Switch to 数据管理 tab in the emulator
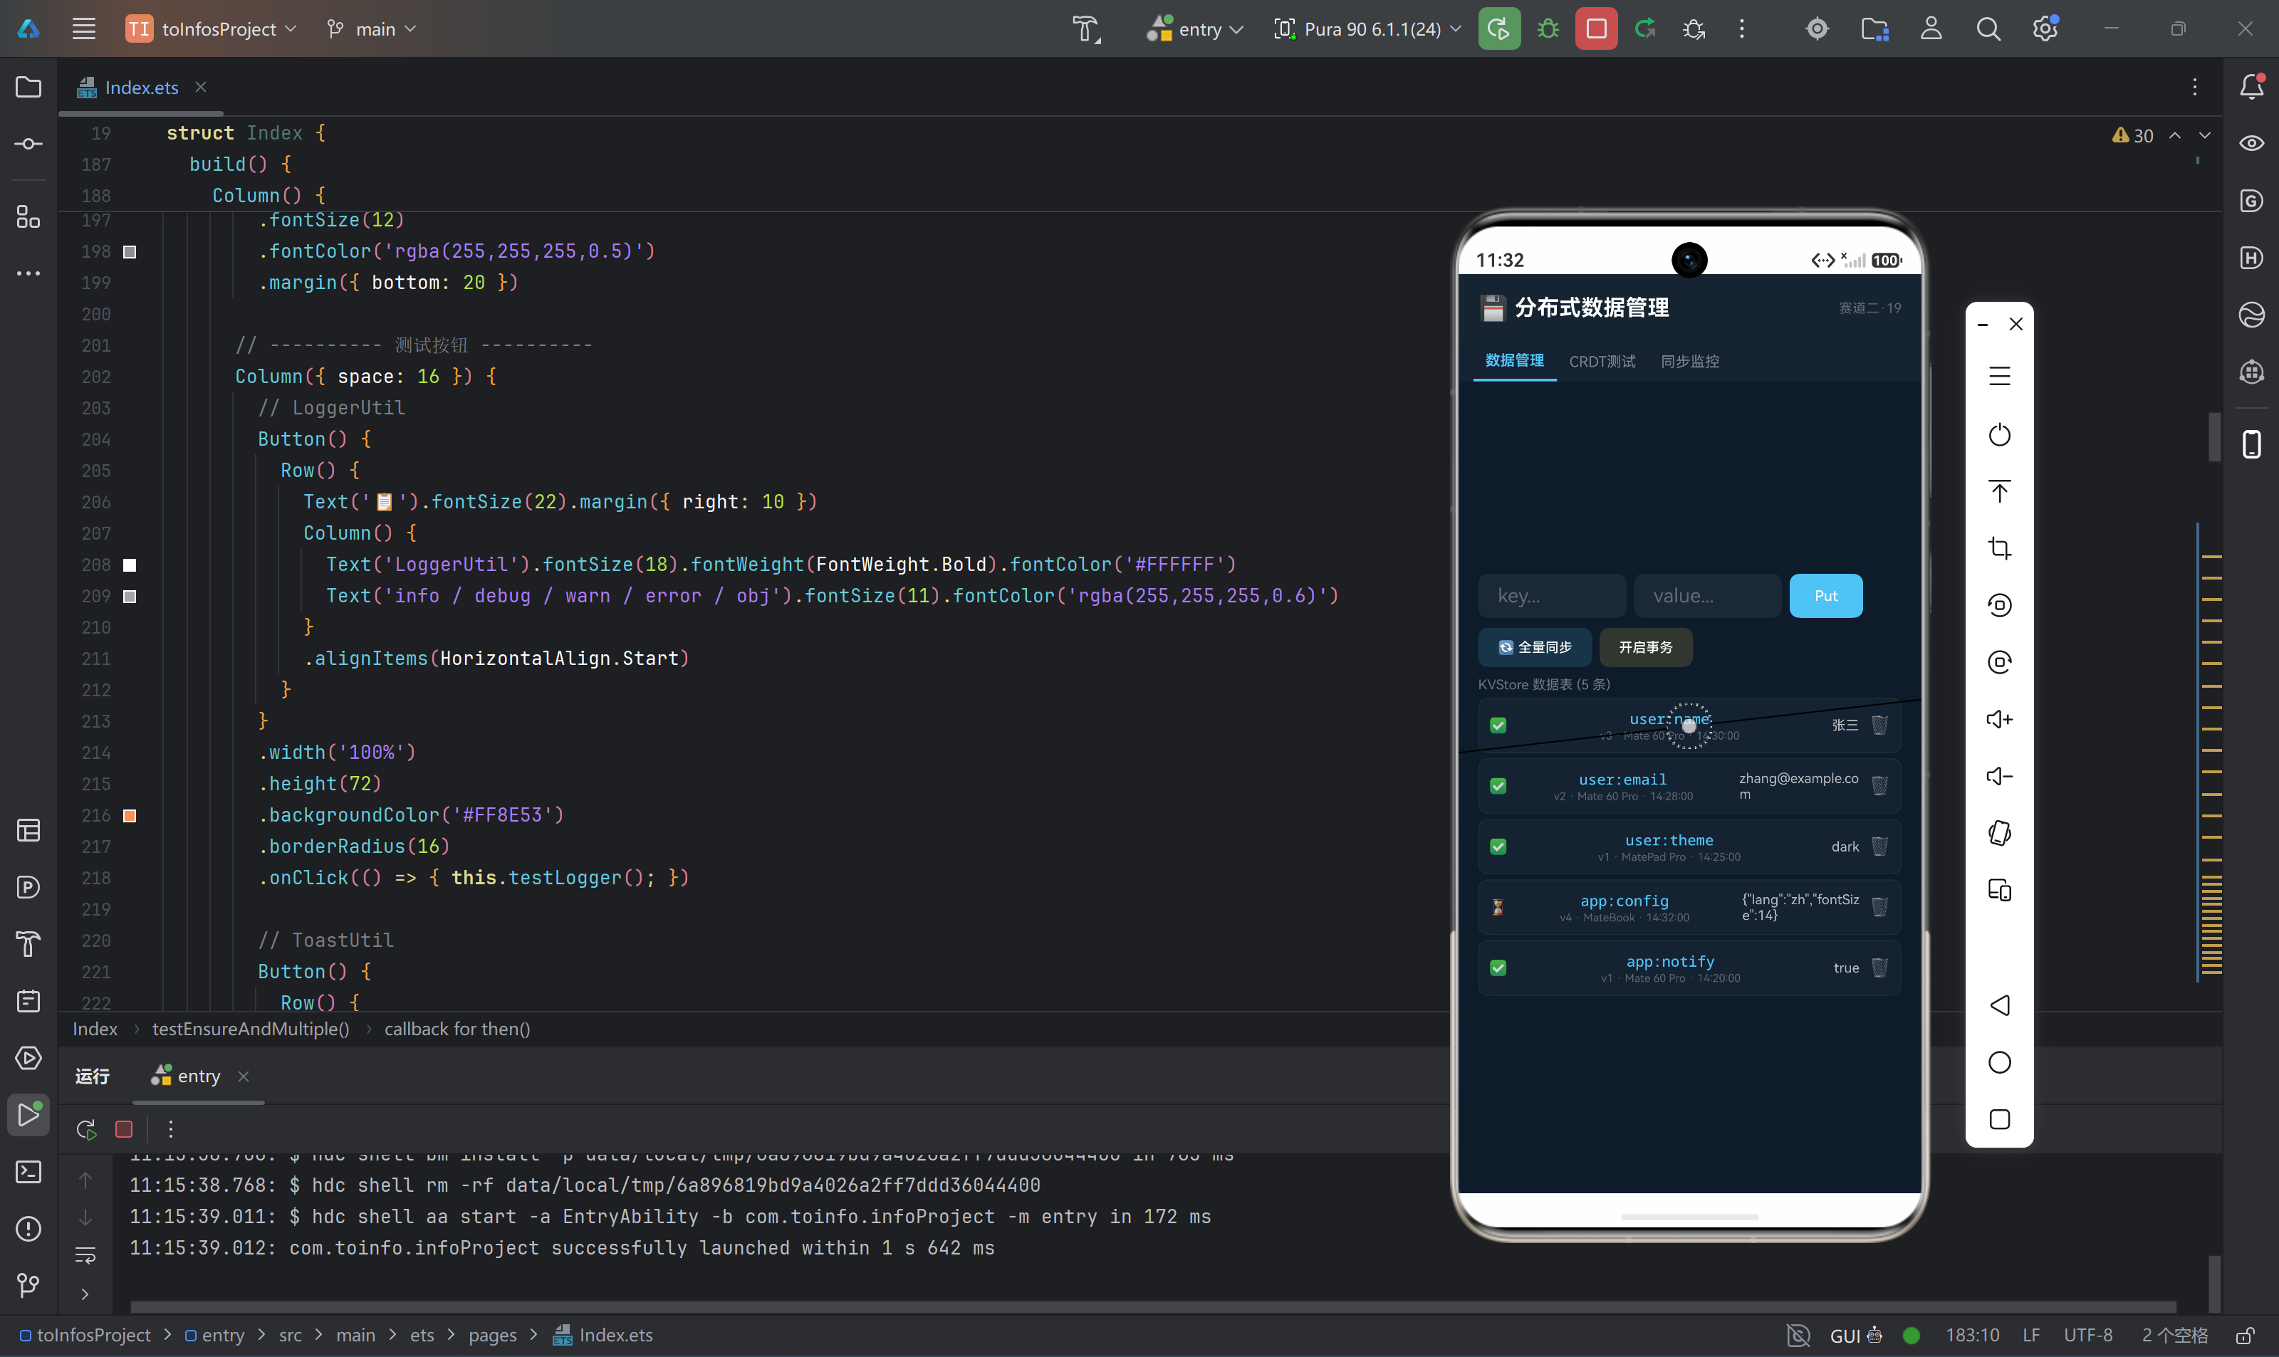The width and height of the screenshot is (2279, 1357). pyautogui.click(x=1514, y=360)
